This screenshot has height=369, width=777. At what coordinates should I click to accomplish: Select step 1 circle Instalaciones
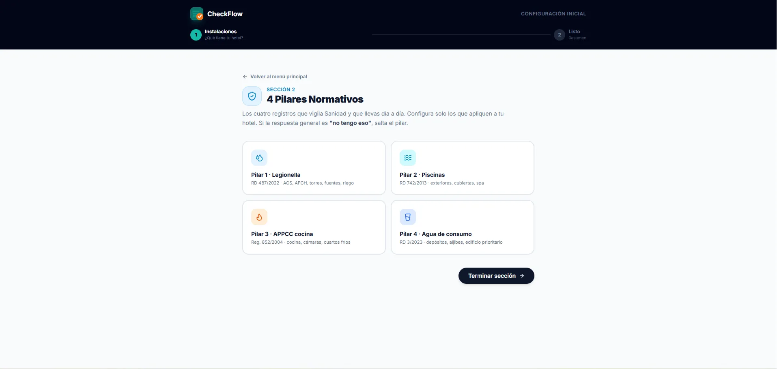[196, 35]
